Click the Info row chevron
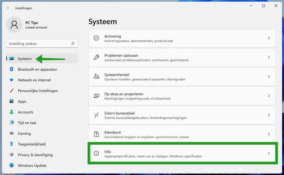 coord(269,154)
